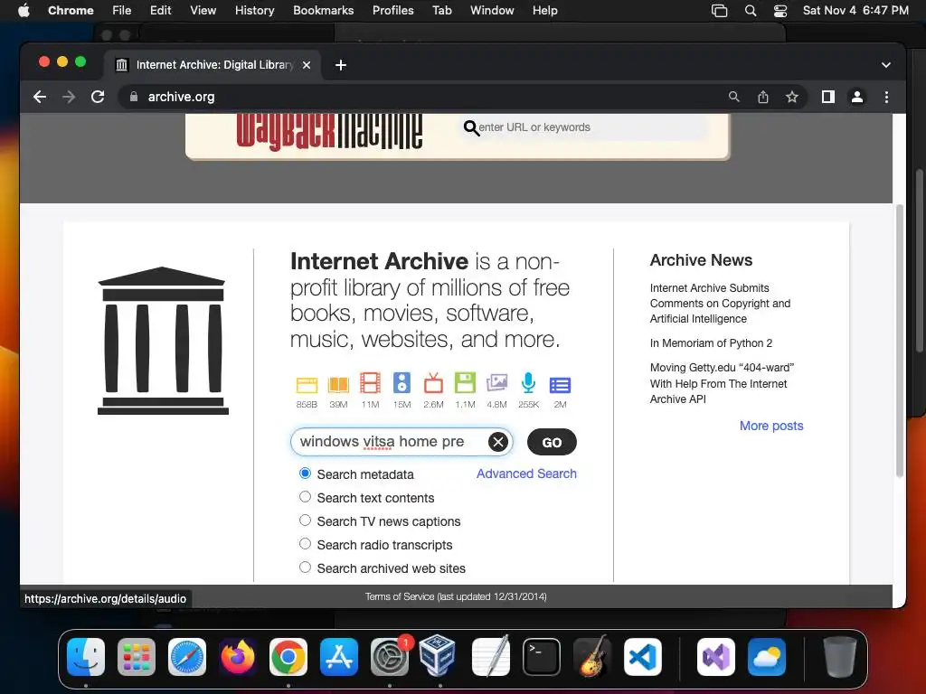Open the Chrome profile avatar icon
The width and height of the screenshot is (926, 694).
tap(857, 97)
